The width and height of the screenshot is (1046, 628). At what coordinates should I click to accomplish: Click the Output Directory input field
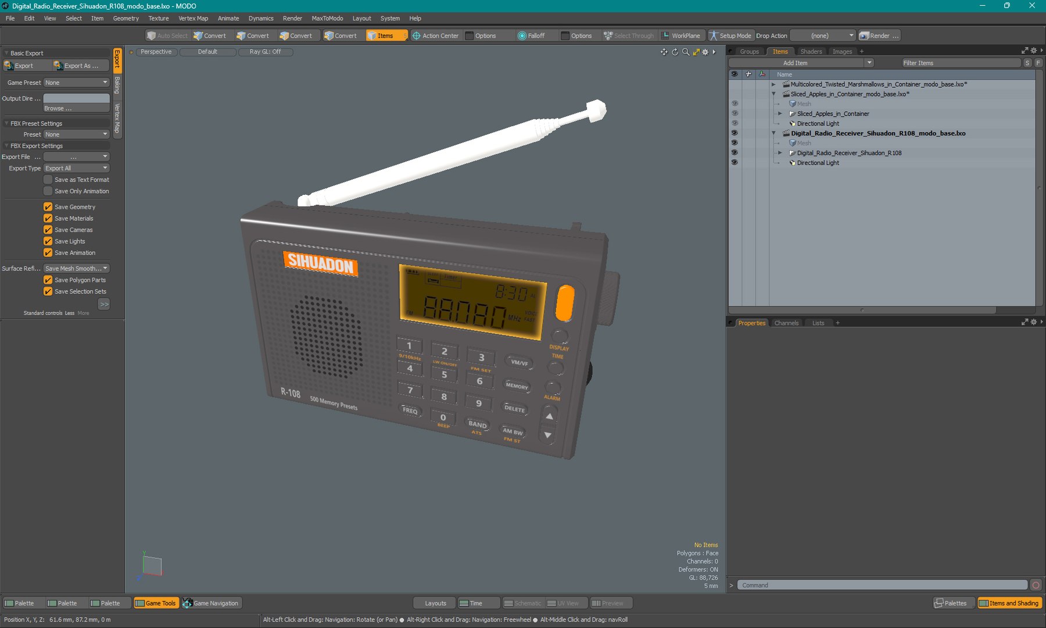(77, 98)
